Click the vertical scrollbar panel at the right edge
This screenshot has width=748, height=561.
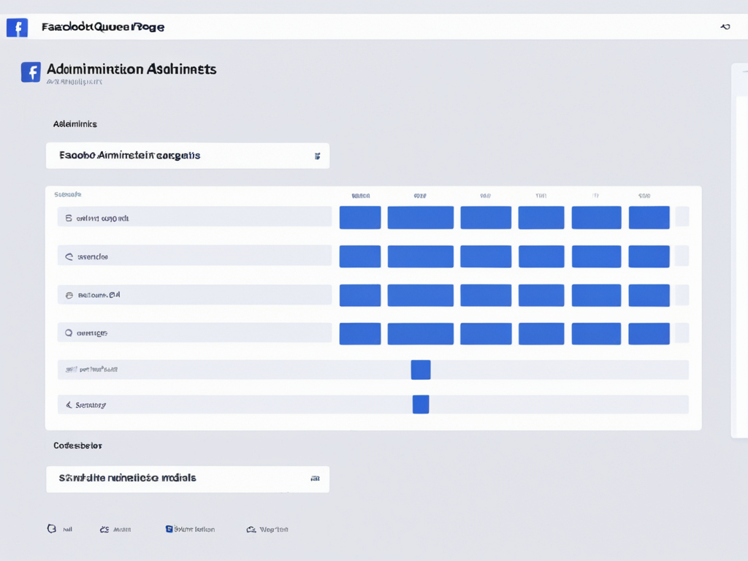(739, 251)
